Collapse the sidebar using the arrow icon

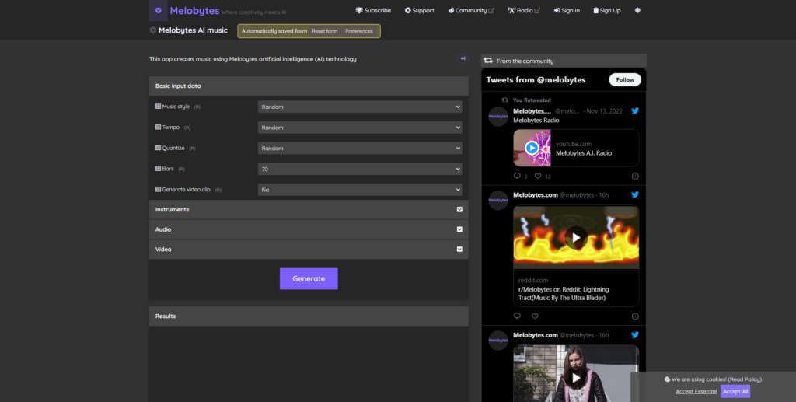[x=463, y=58]
